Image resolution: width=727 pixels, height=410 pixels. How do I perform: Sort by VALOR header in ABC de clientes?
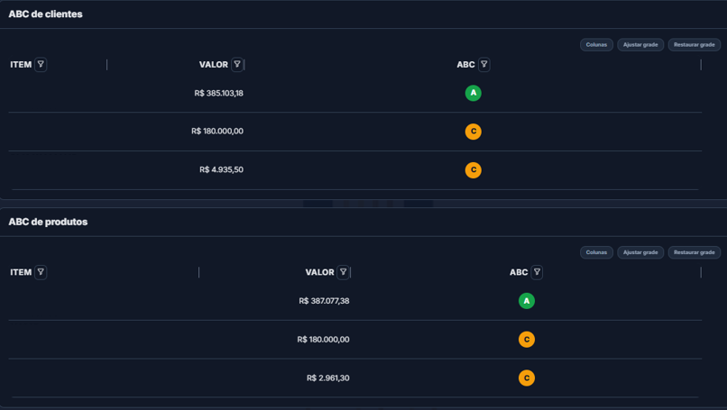213,64
